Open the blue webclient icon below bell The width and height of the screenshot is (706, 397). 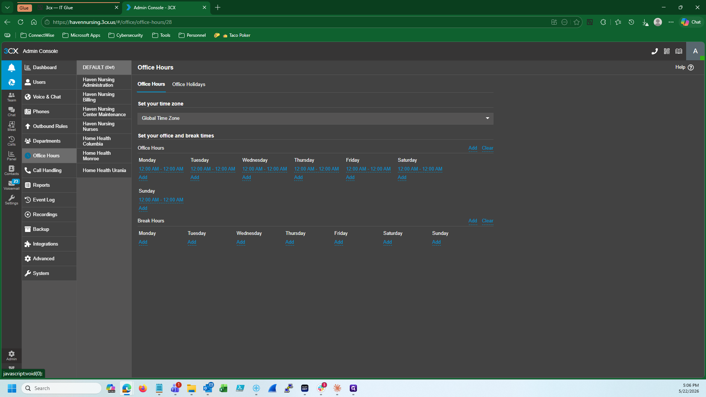tap(11, 82)
